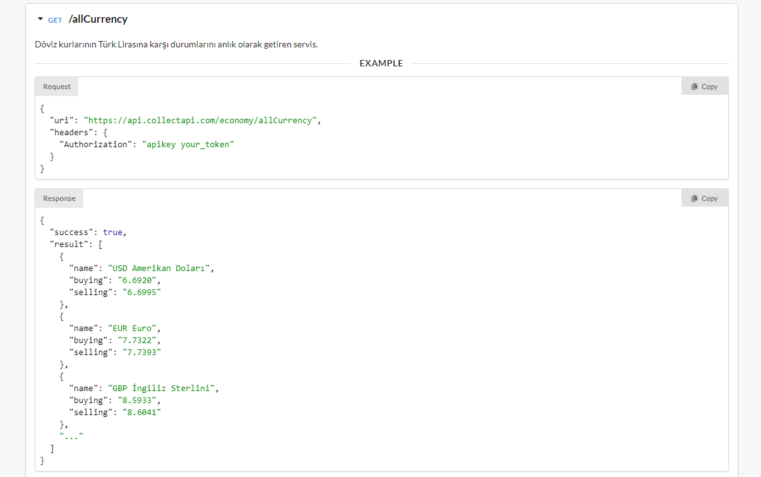Copy the Response example code

click(705, 198)
